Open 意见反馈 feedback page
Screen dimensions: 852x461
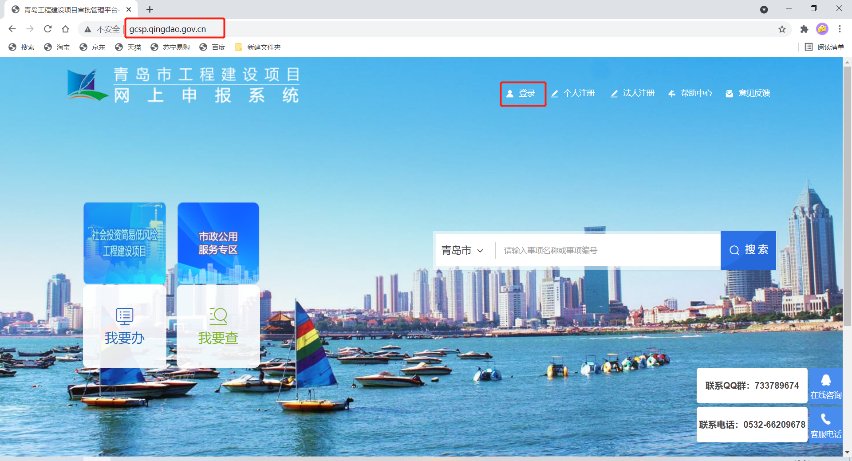coord(748,94)
